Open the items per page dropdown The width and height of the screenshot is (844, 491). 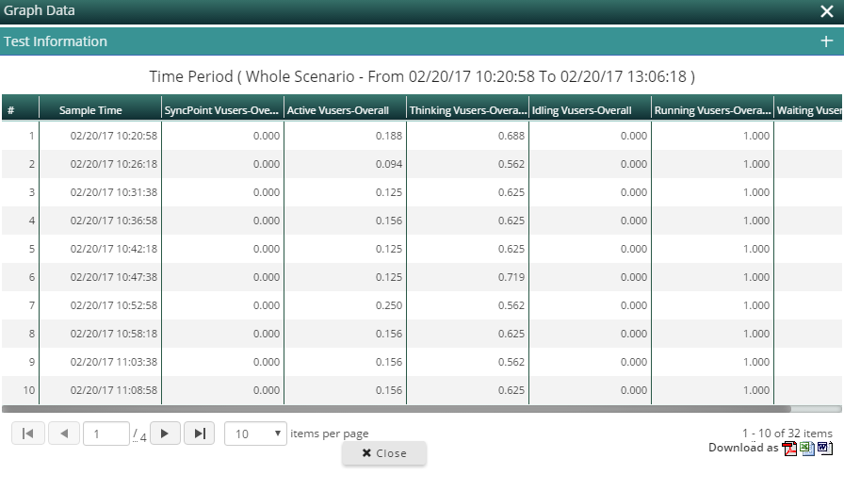tap(255, 434)
